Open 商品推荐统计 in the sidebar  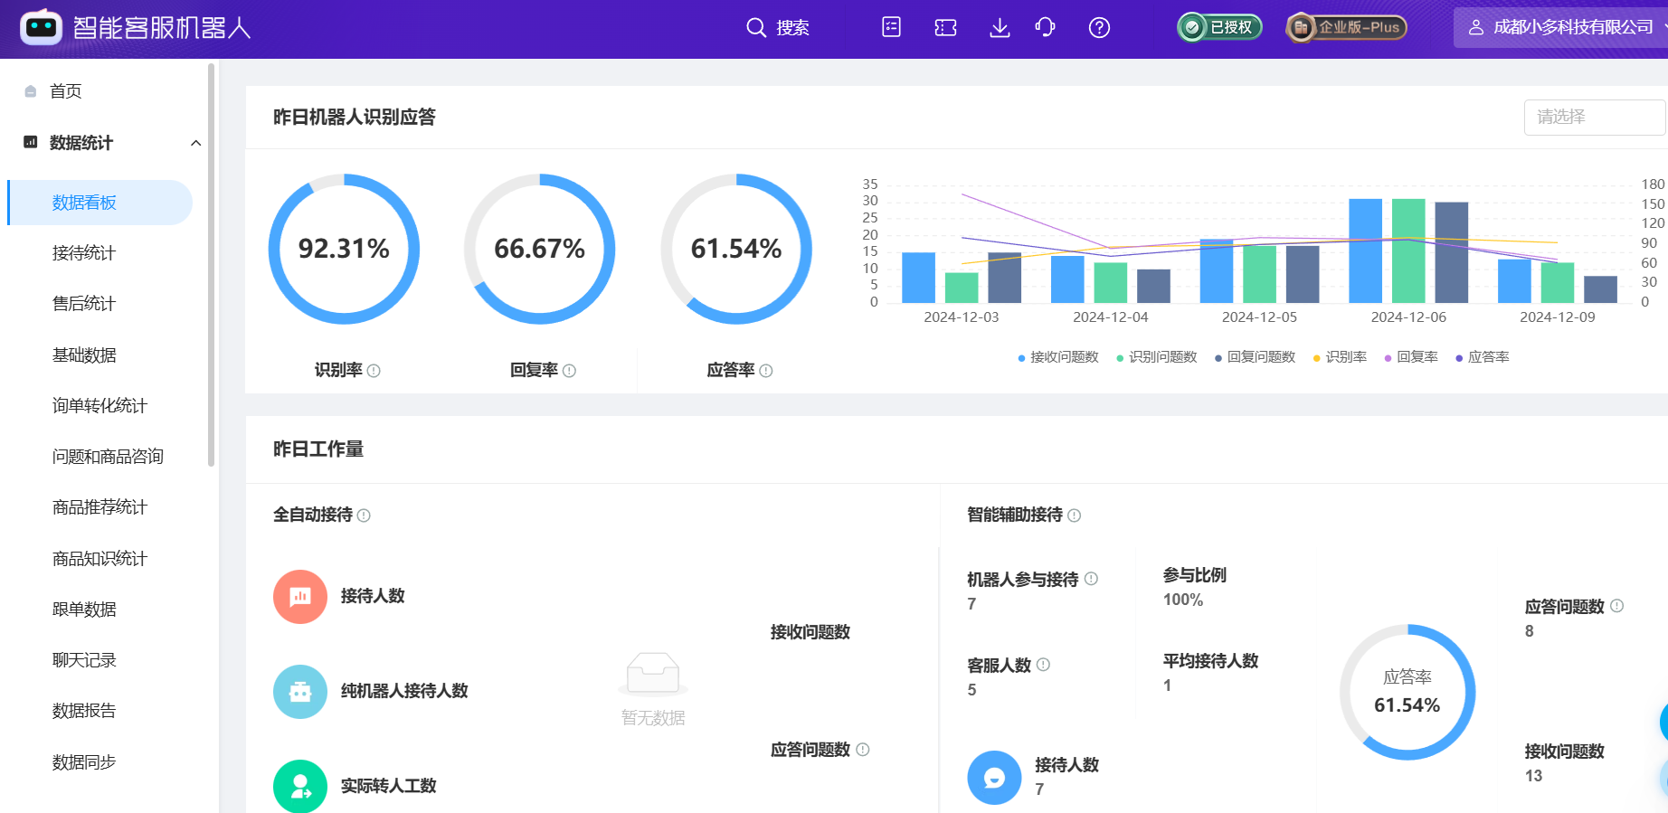100,507
